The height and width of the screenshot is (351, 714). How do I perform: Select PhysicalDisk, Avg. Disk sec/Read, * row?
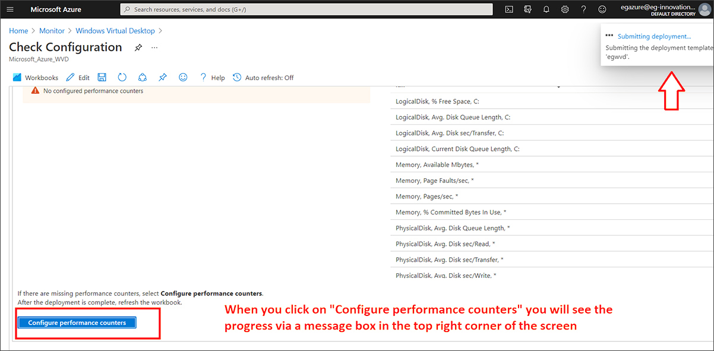click(x=552, y=244)
